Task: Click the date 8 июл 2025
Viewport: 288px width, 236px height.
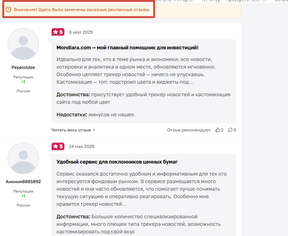Action: click(x=81, y=32)
